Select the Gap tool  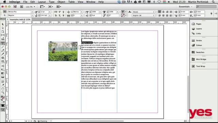(x=3, y=35)
